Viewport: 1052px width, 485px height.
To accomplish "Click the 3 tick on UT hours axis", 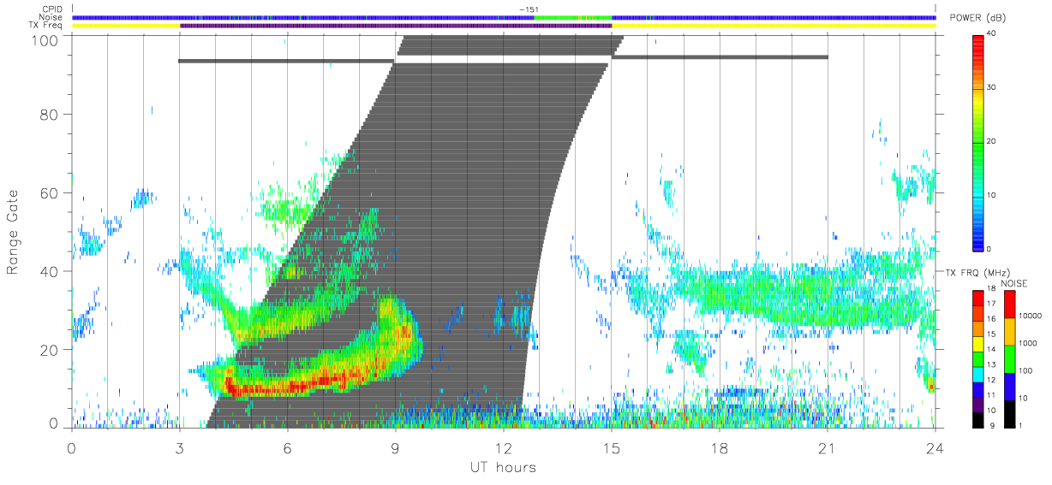I will point(179,448).
